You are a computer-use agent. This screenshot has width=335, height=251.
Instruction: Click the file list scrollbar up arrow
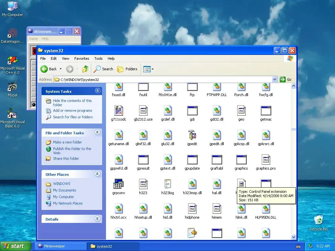(x=293, y=86)
